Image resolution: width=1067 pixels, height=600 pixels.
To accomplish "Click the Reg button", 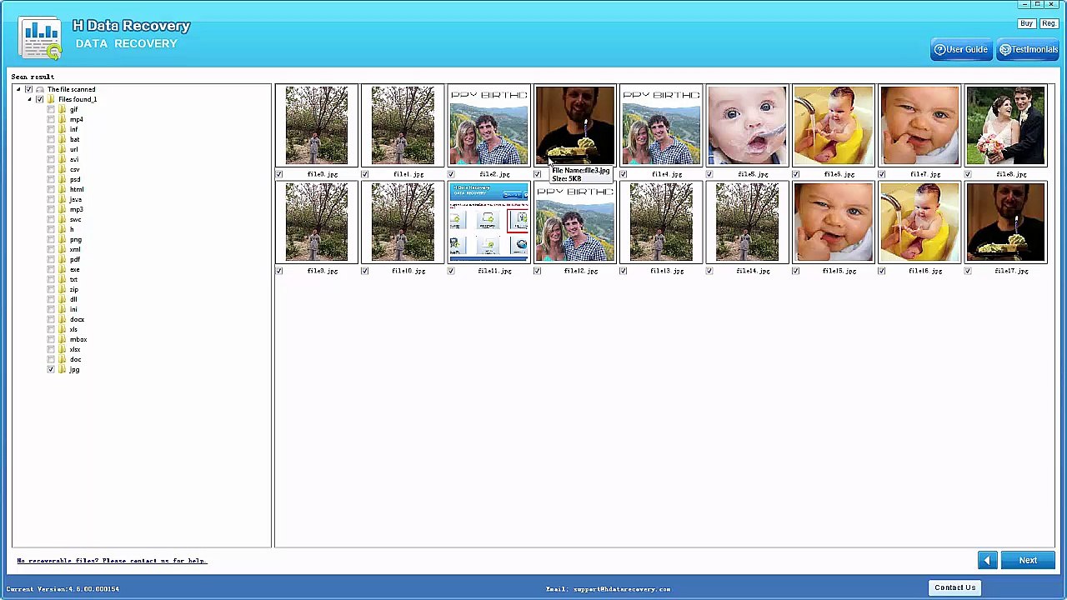I will click(1049, 23).
